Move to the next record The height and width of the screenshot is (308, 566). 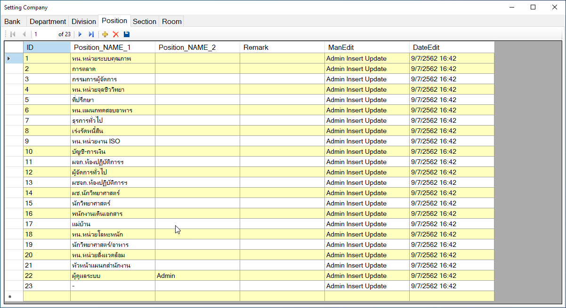pos(80,34)
